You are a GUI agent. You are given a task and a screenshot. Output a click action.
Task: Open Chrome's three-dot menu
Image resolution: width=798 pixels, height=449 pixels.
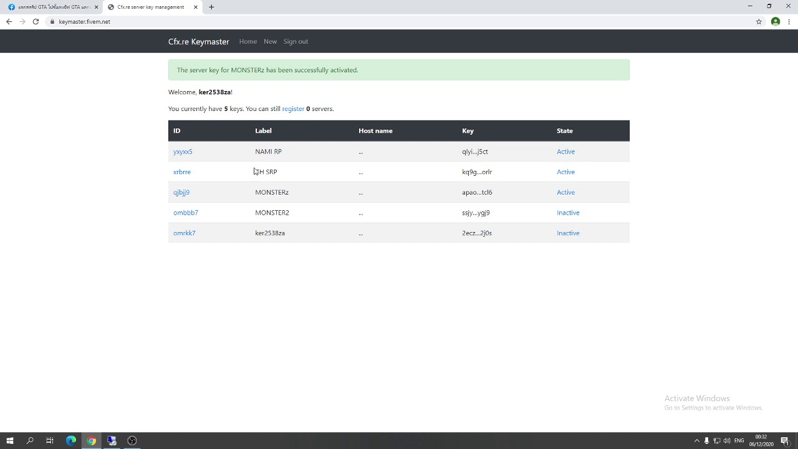[x=789, y=21]
